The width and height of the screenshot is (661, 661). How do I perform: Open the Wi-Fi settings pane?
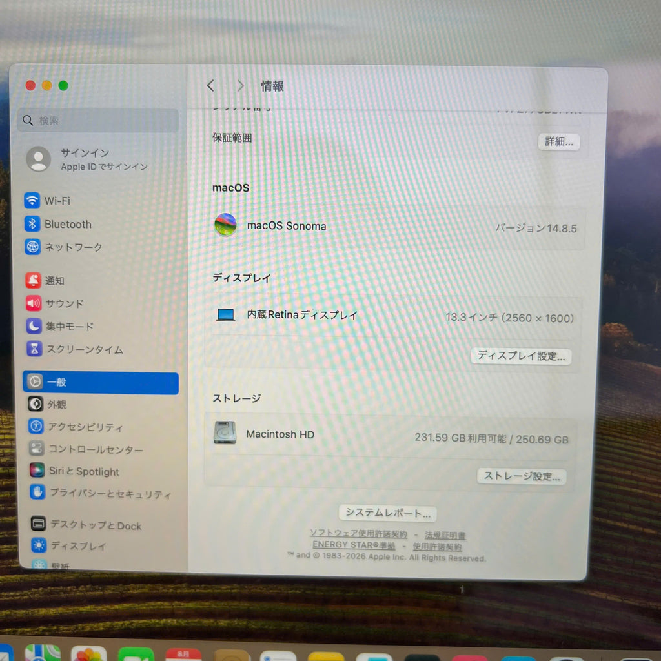[x=47, y=201]
